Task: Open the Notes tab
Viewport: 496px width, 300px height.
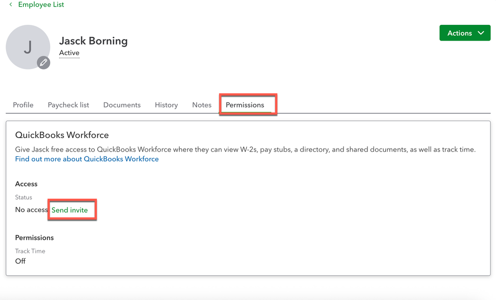Action: point(202,105)
